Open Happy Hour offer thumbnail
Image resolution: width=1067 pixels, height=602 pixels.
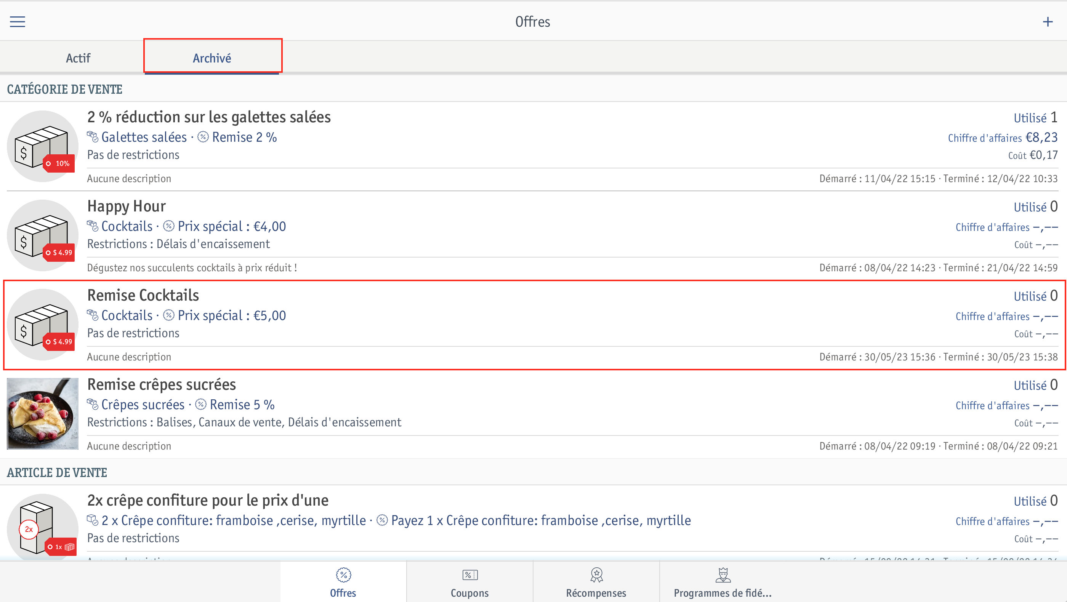[43, 235]
